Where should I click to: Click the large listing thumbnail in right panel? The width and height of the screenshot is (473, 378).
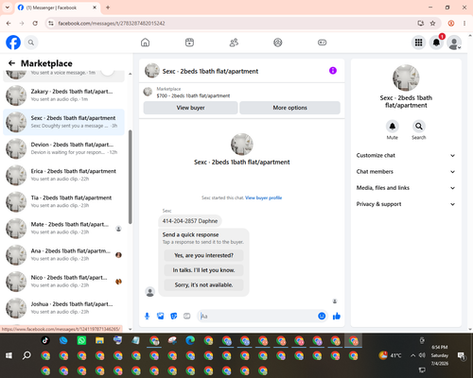click(406, 77)
